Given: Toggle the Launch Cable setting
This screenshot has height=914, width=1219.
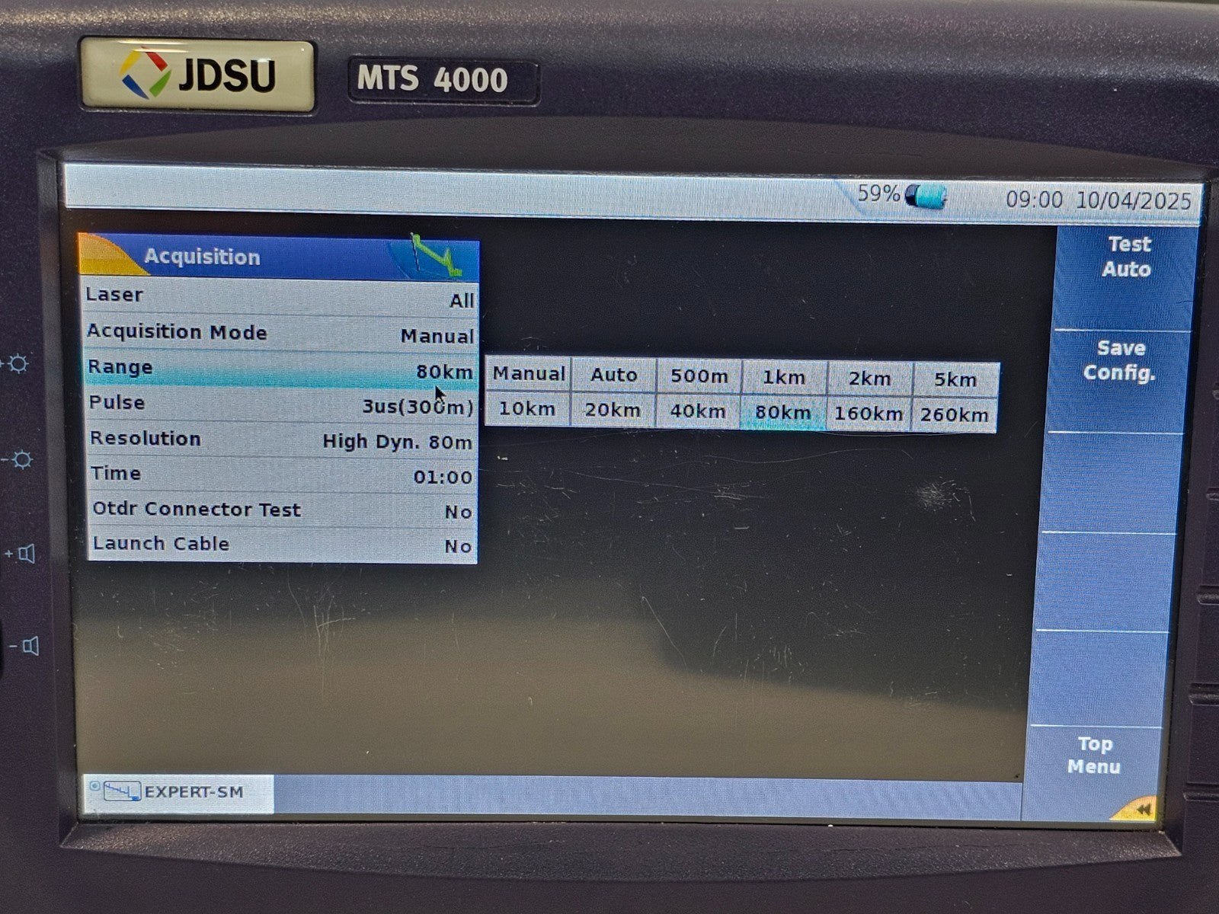Looking at the screenshot, I should pyautogui.click(x=282, y=545).
